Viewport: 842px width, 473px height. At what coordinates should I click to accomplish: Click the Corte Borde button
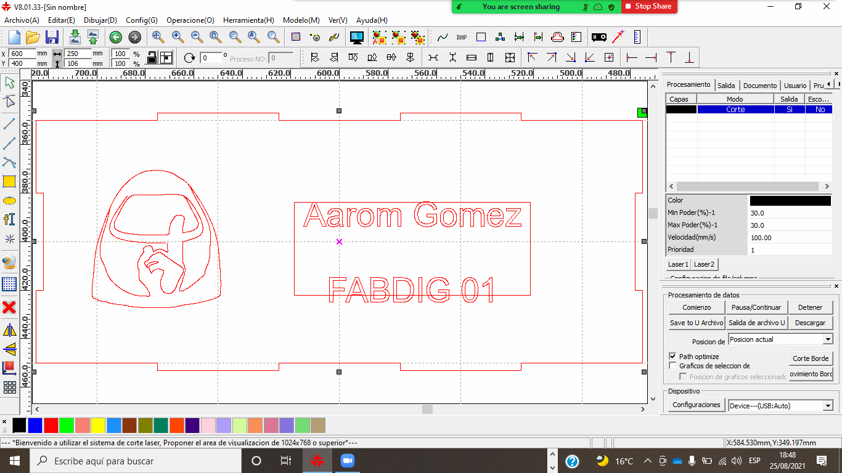[x=811, y=358]
